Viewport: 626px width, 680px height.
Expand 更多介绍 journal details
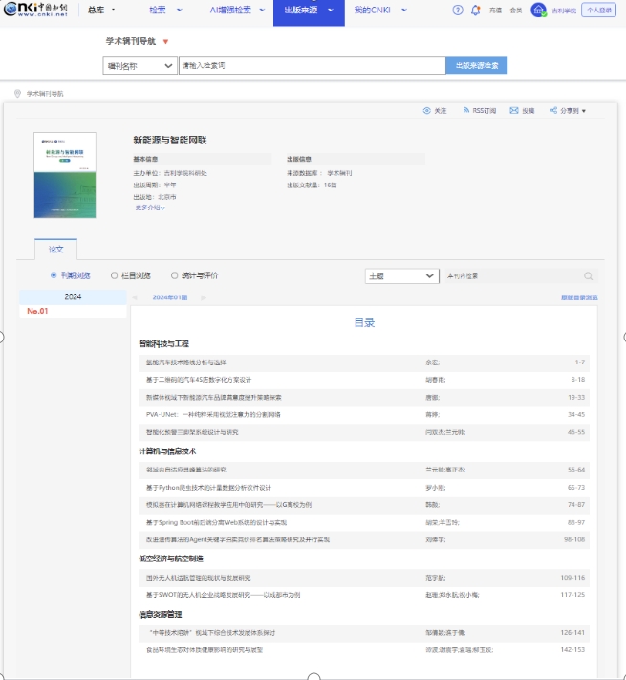click(x=150, y=208)
